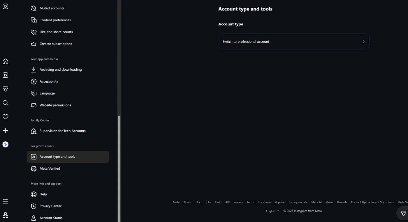
Task: Open the API footer link
Action: (227, 202)
